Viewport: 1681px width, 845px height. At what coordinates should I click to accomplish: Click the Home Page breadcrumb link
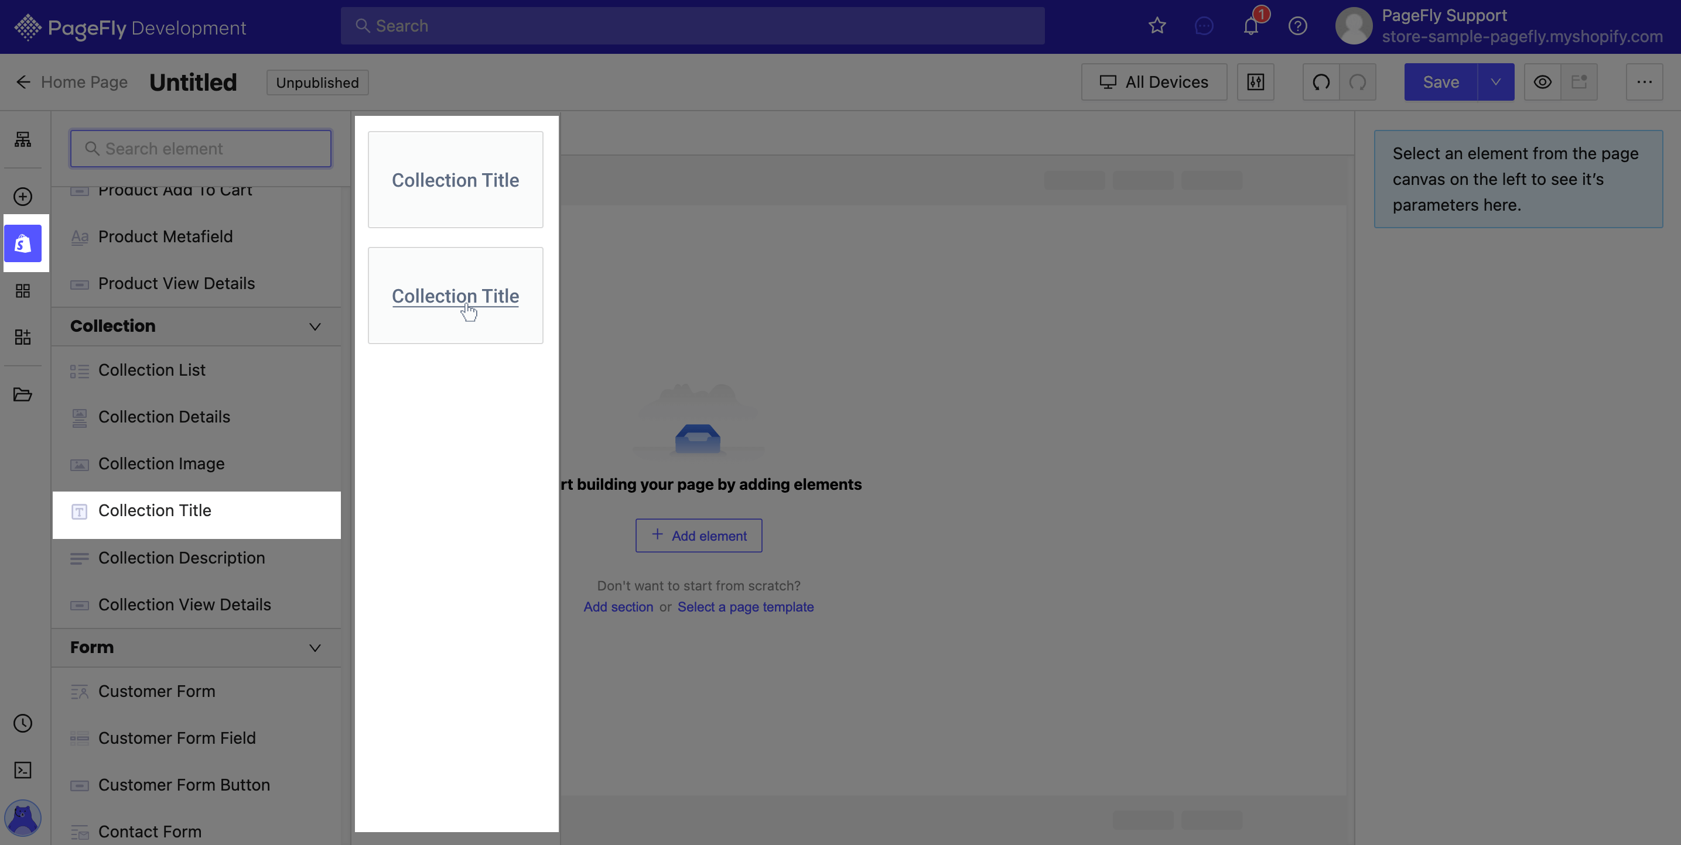84,82
